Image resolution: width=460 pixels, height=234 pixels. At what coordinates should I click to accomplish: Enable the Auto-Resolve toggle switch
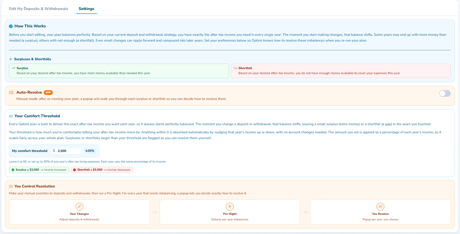445,94
